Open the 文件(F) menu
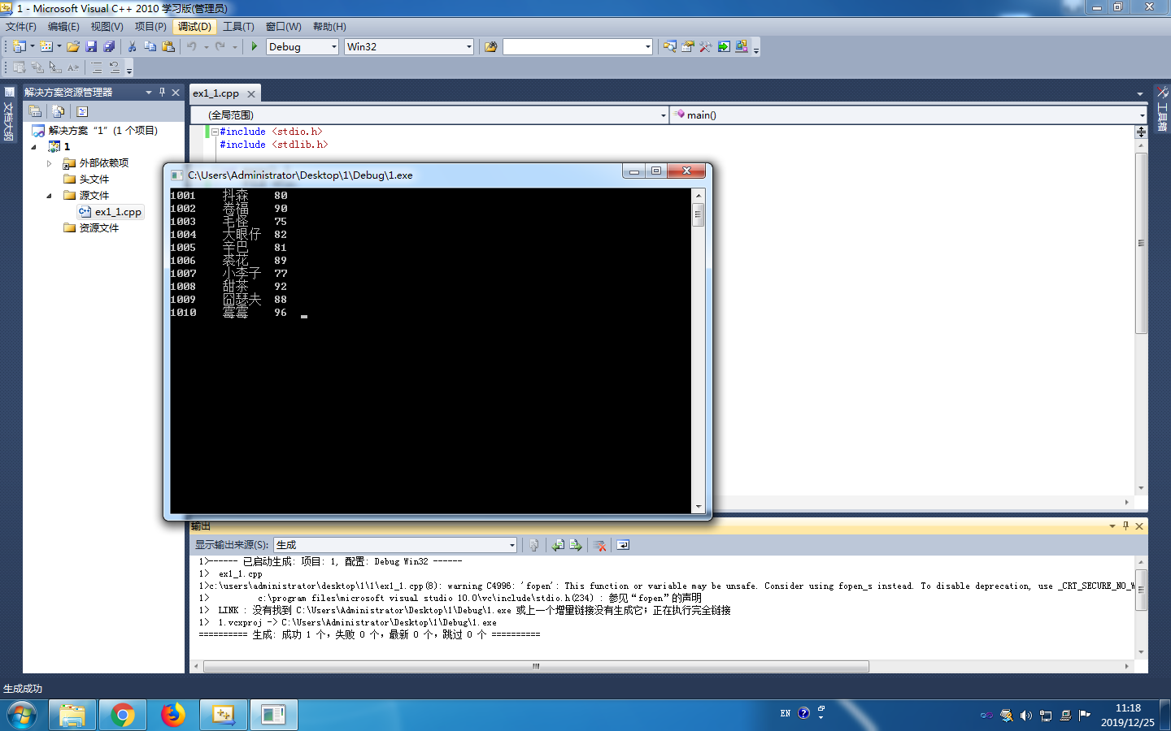 pos(21,27)
